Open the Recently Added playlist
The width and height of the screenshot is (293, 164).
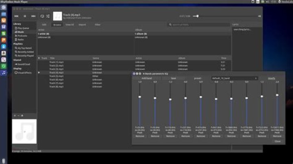[24, 52]
